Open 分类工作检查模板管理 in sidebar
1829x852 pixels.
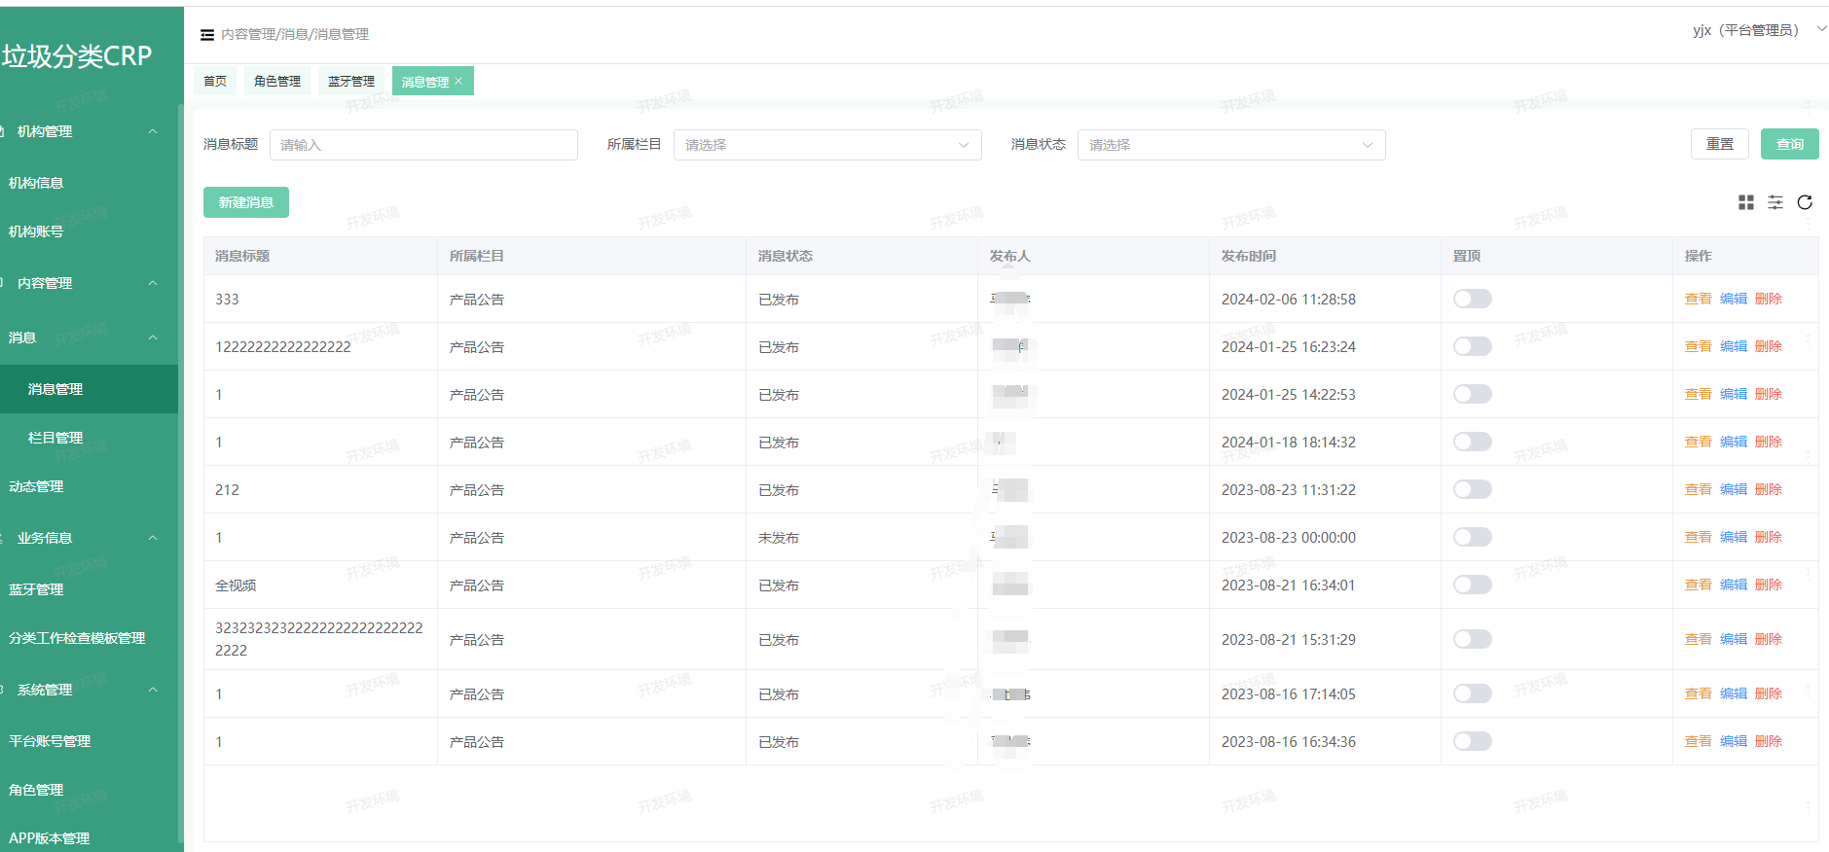77,638
